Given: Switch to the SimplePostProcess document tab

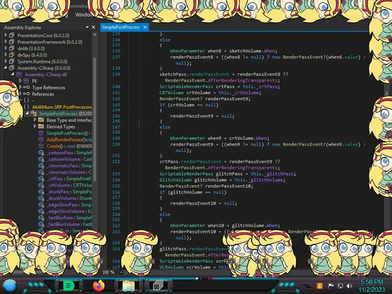Looking at the screenshot, I should click(121, 27).
